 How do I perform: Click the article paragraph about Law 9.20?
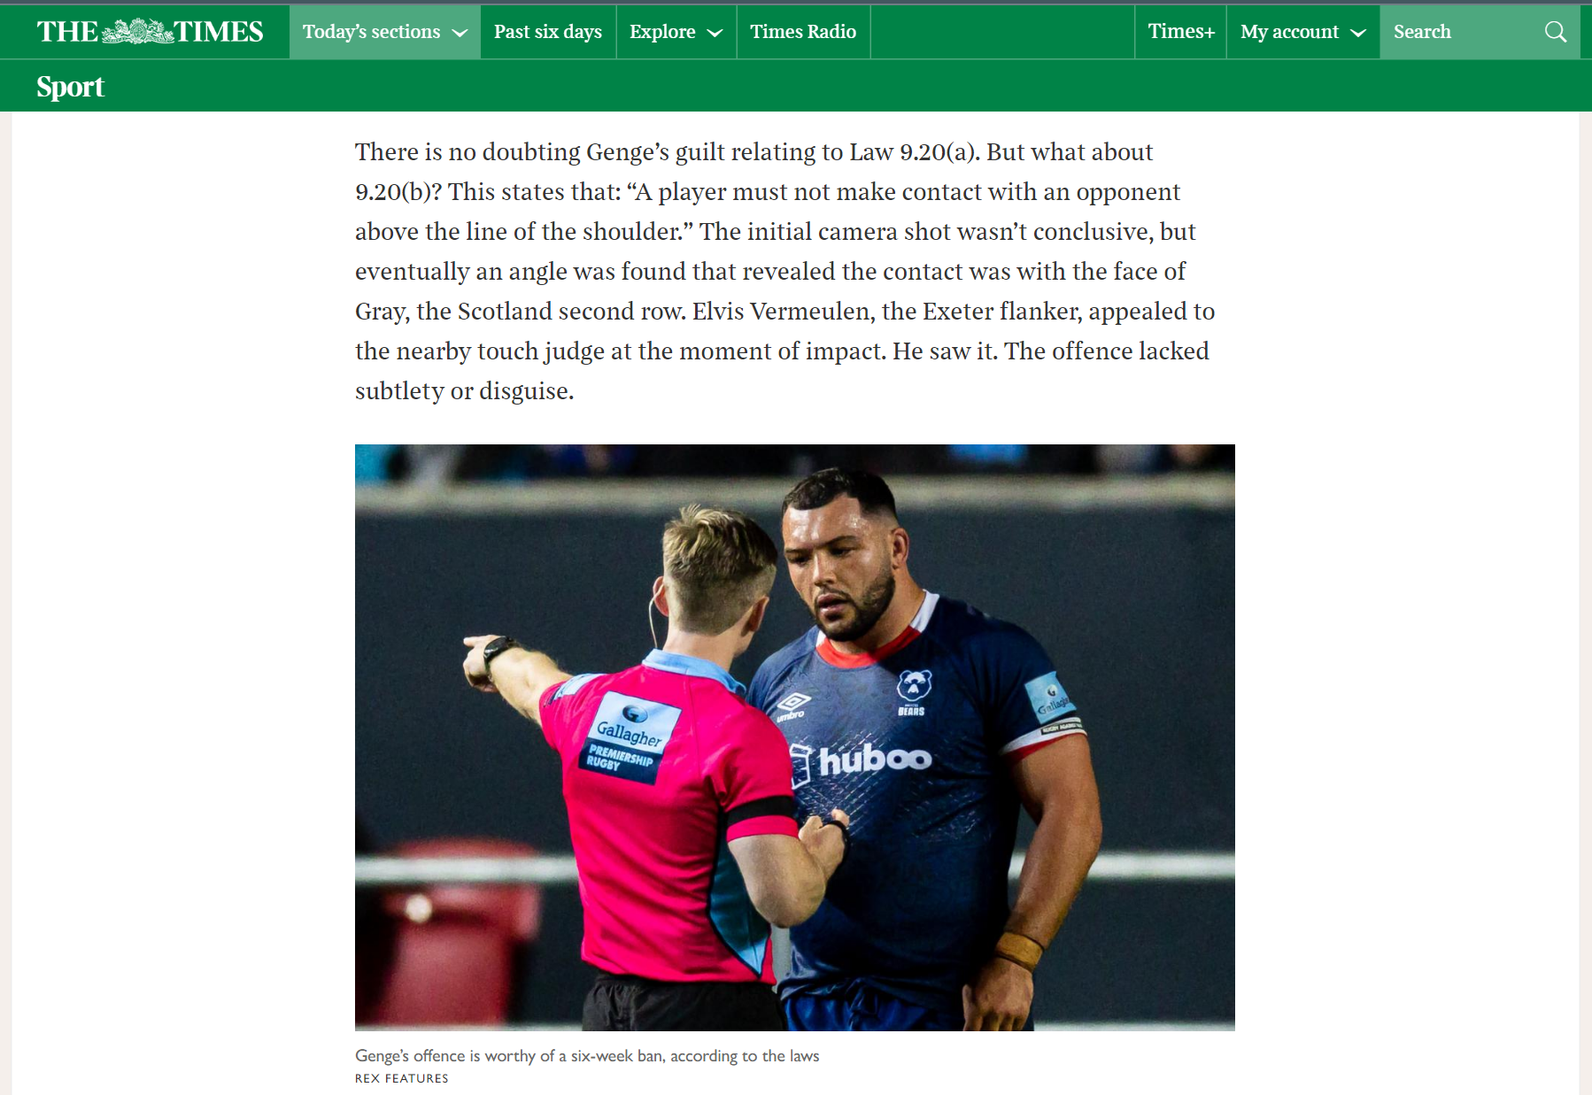click(785, 271)
